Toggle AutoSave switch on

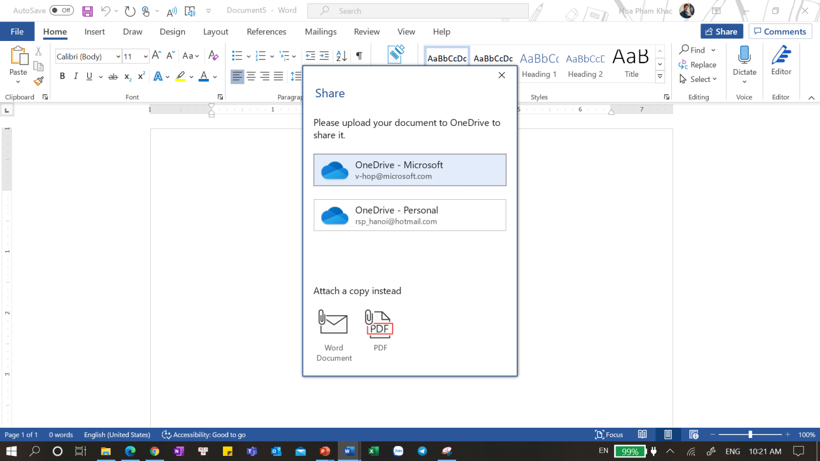coord(61,10)
